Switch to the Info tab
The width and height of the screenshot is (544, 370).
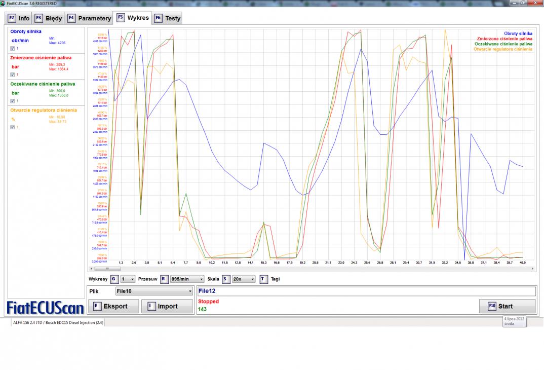click(x=19, y=18)
